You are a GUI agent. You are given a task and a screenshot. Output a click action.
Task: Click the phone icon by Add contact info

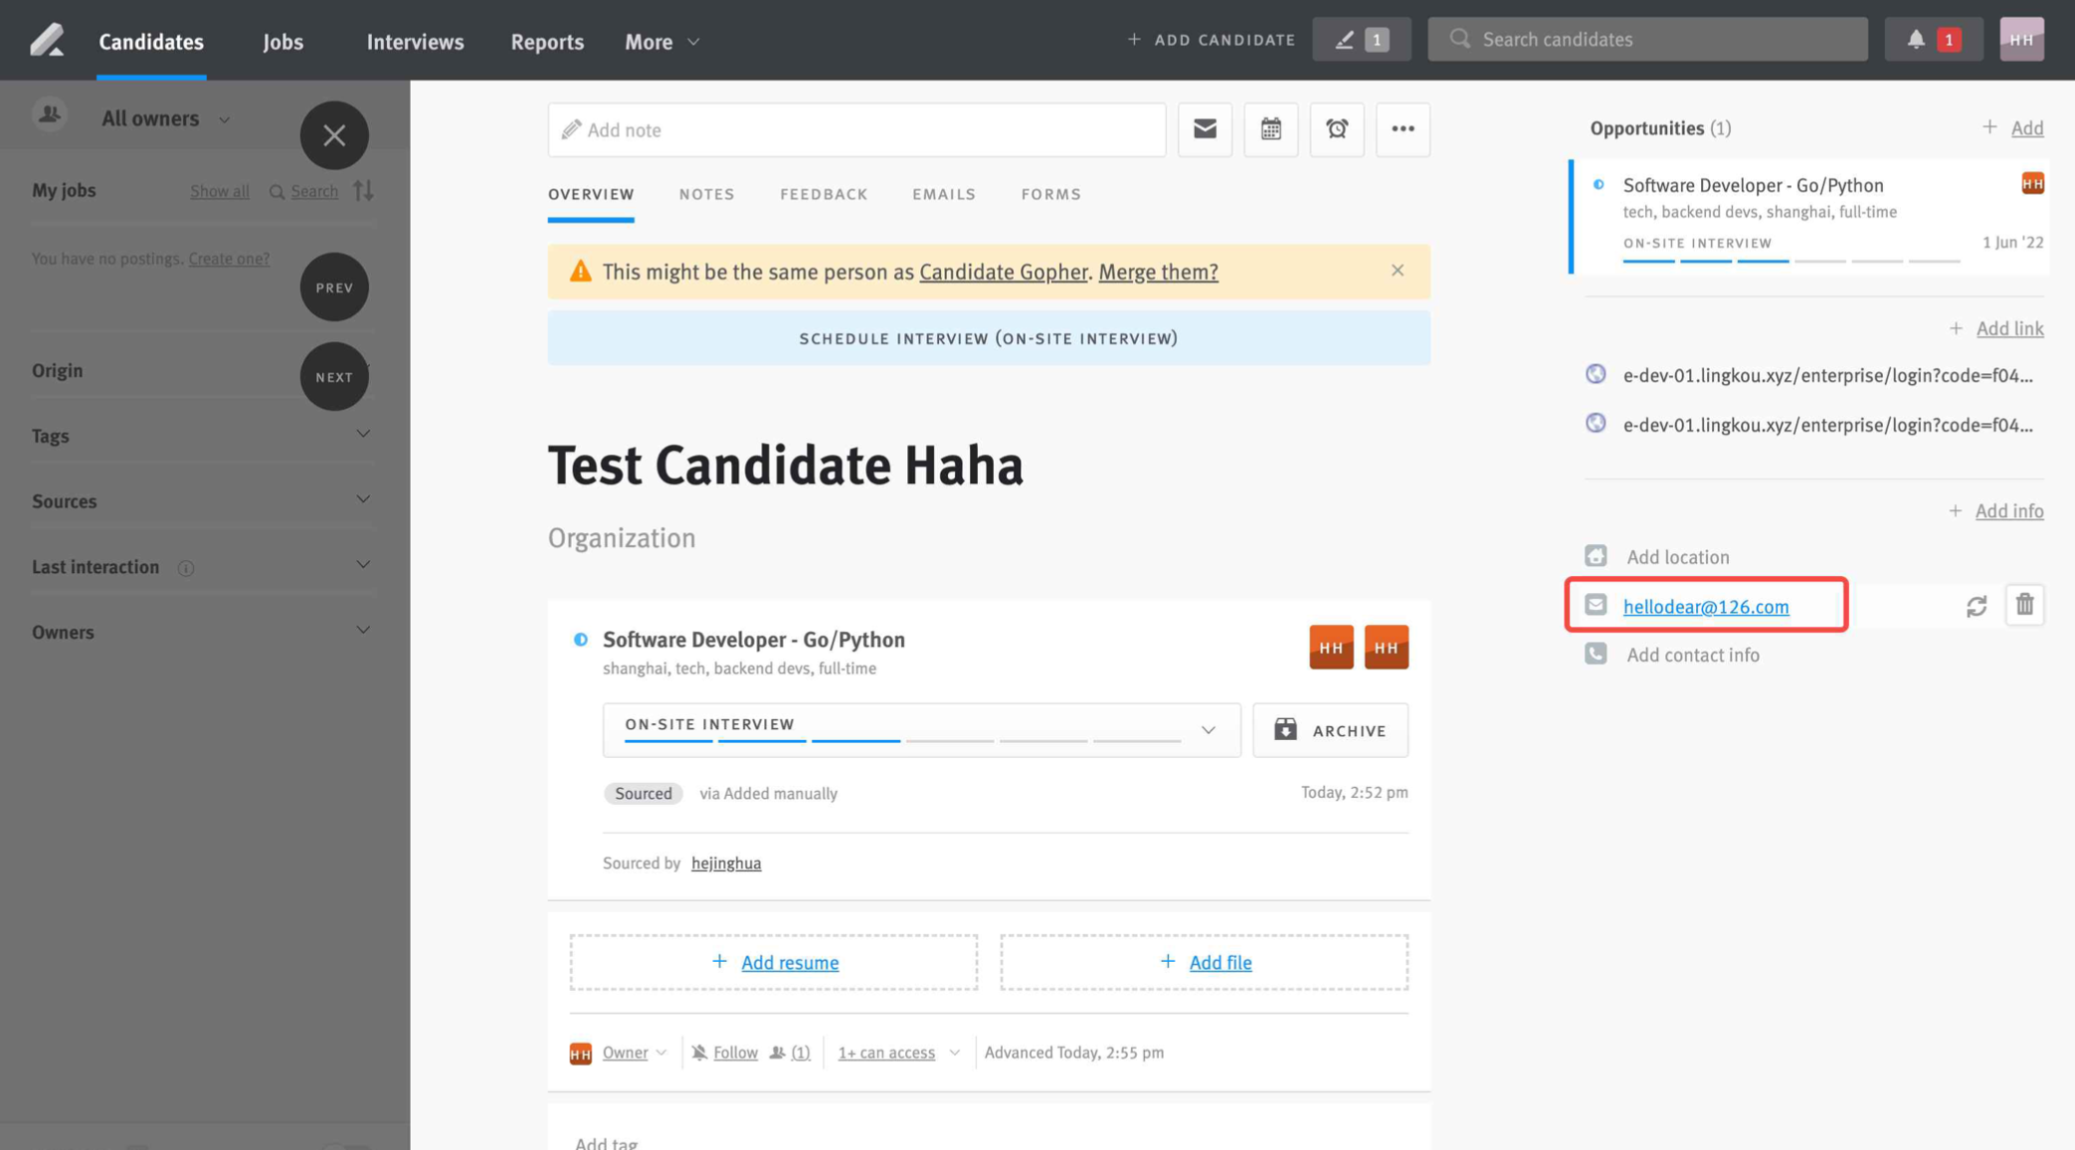point(1596,654)
